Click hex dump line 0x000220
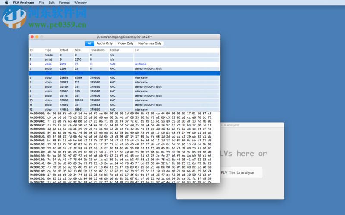The image size is (345, 215). [121, 178]
